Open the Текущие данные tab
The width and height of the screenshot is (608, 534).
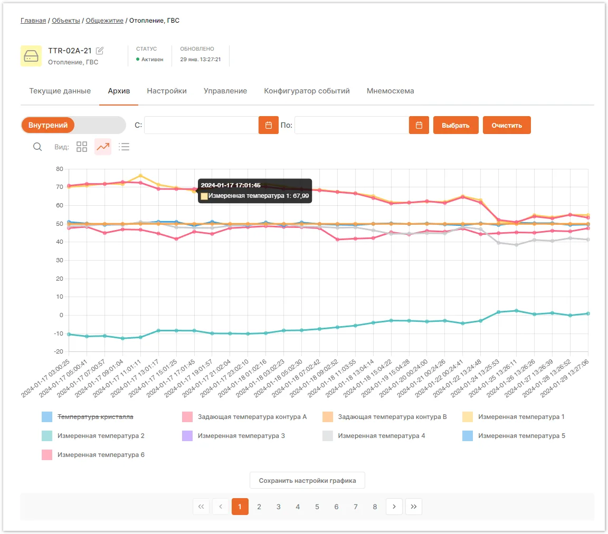tap(60, 91)
